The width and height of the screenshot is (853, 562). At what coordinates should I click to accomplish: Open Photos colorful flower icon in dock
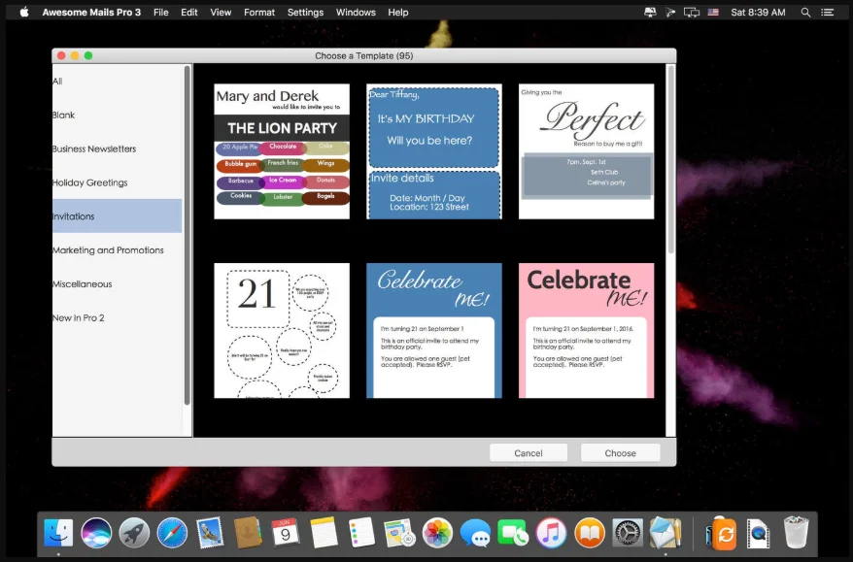(x=437, y=533)
